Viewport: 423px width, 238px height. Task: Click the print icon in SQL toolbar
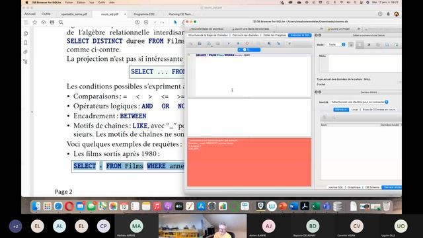tap(217, 44)
